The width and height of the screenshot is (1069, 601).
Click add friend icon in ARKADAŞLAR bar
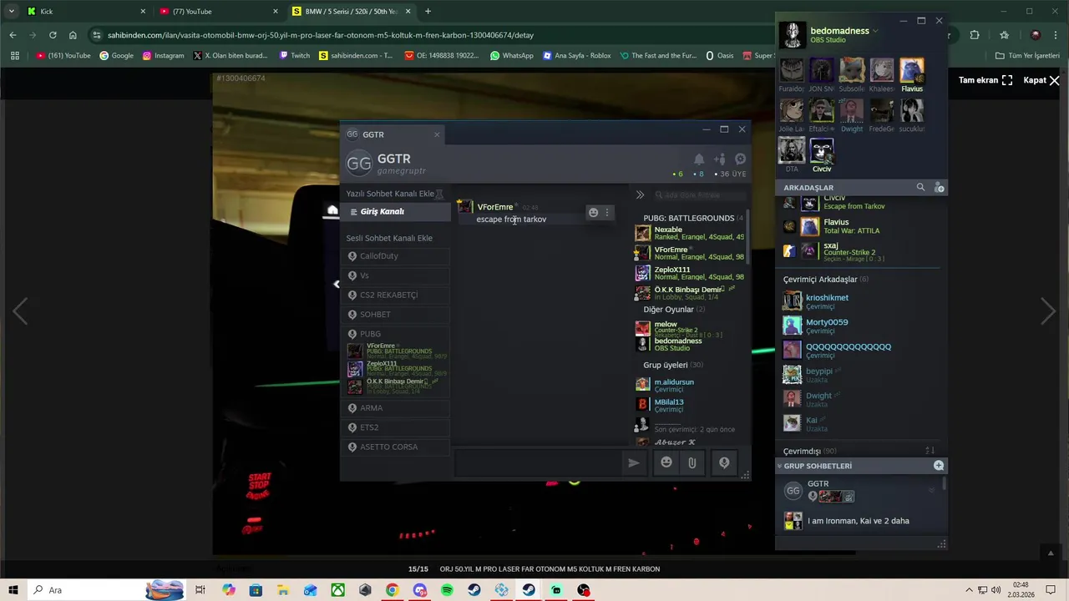coord(939,188)
